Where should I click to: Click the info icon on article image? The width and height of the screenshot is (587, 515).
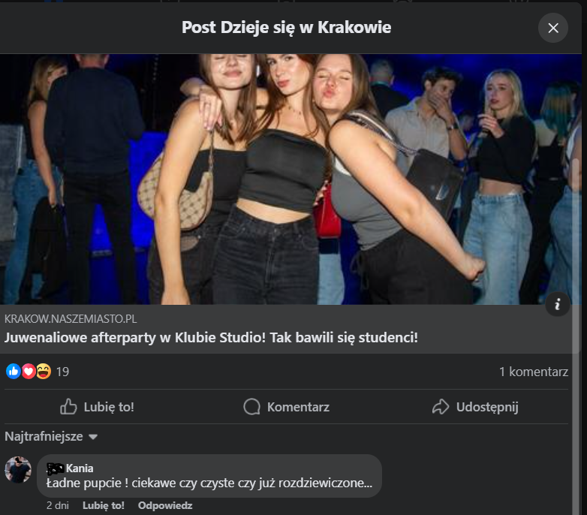pos(557,304)
